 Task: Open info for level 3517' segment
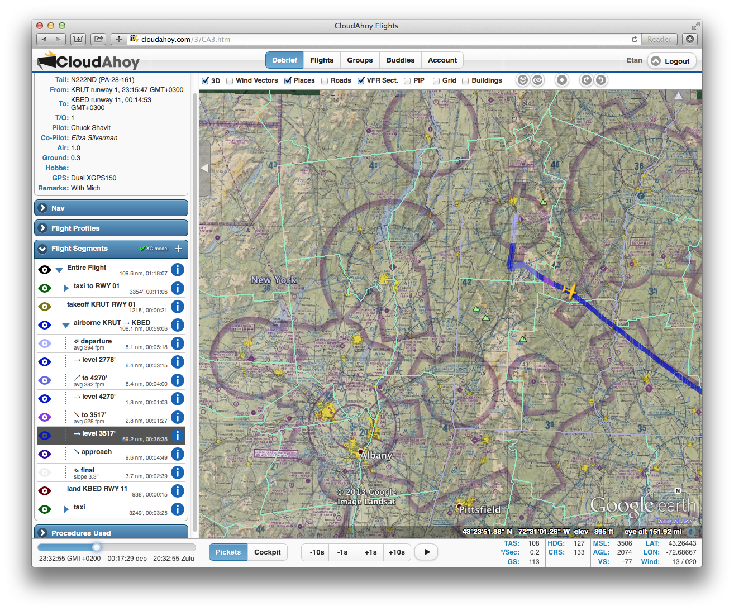pos(178,436)
